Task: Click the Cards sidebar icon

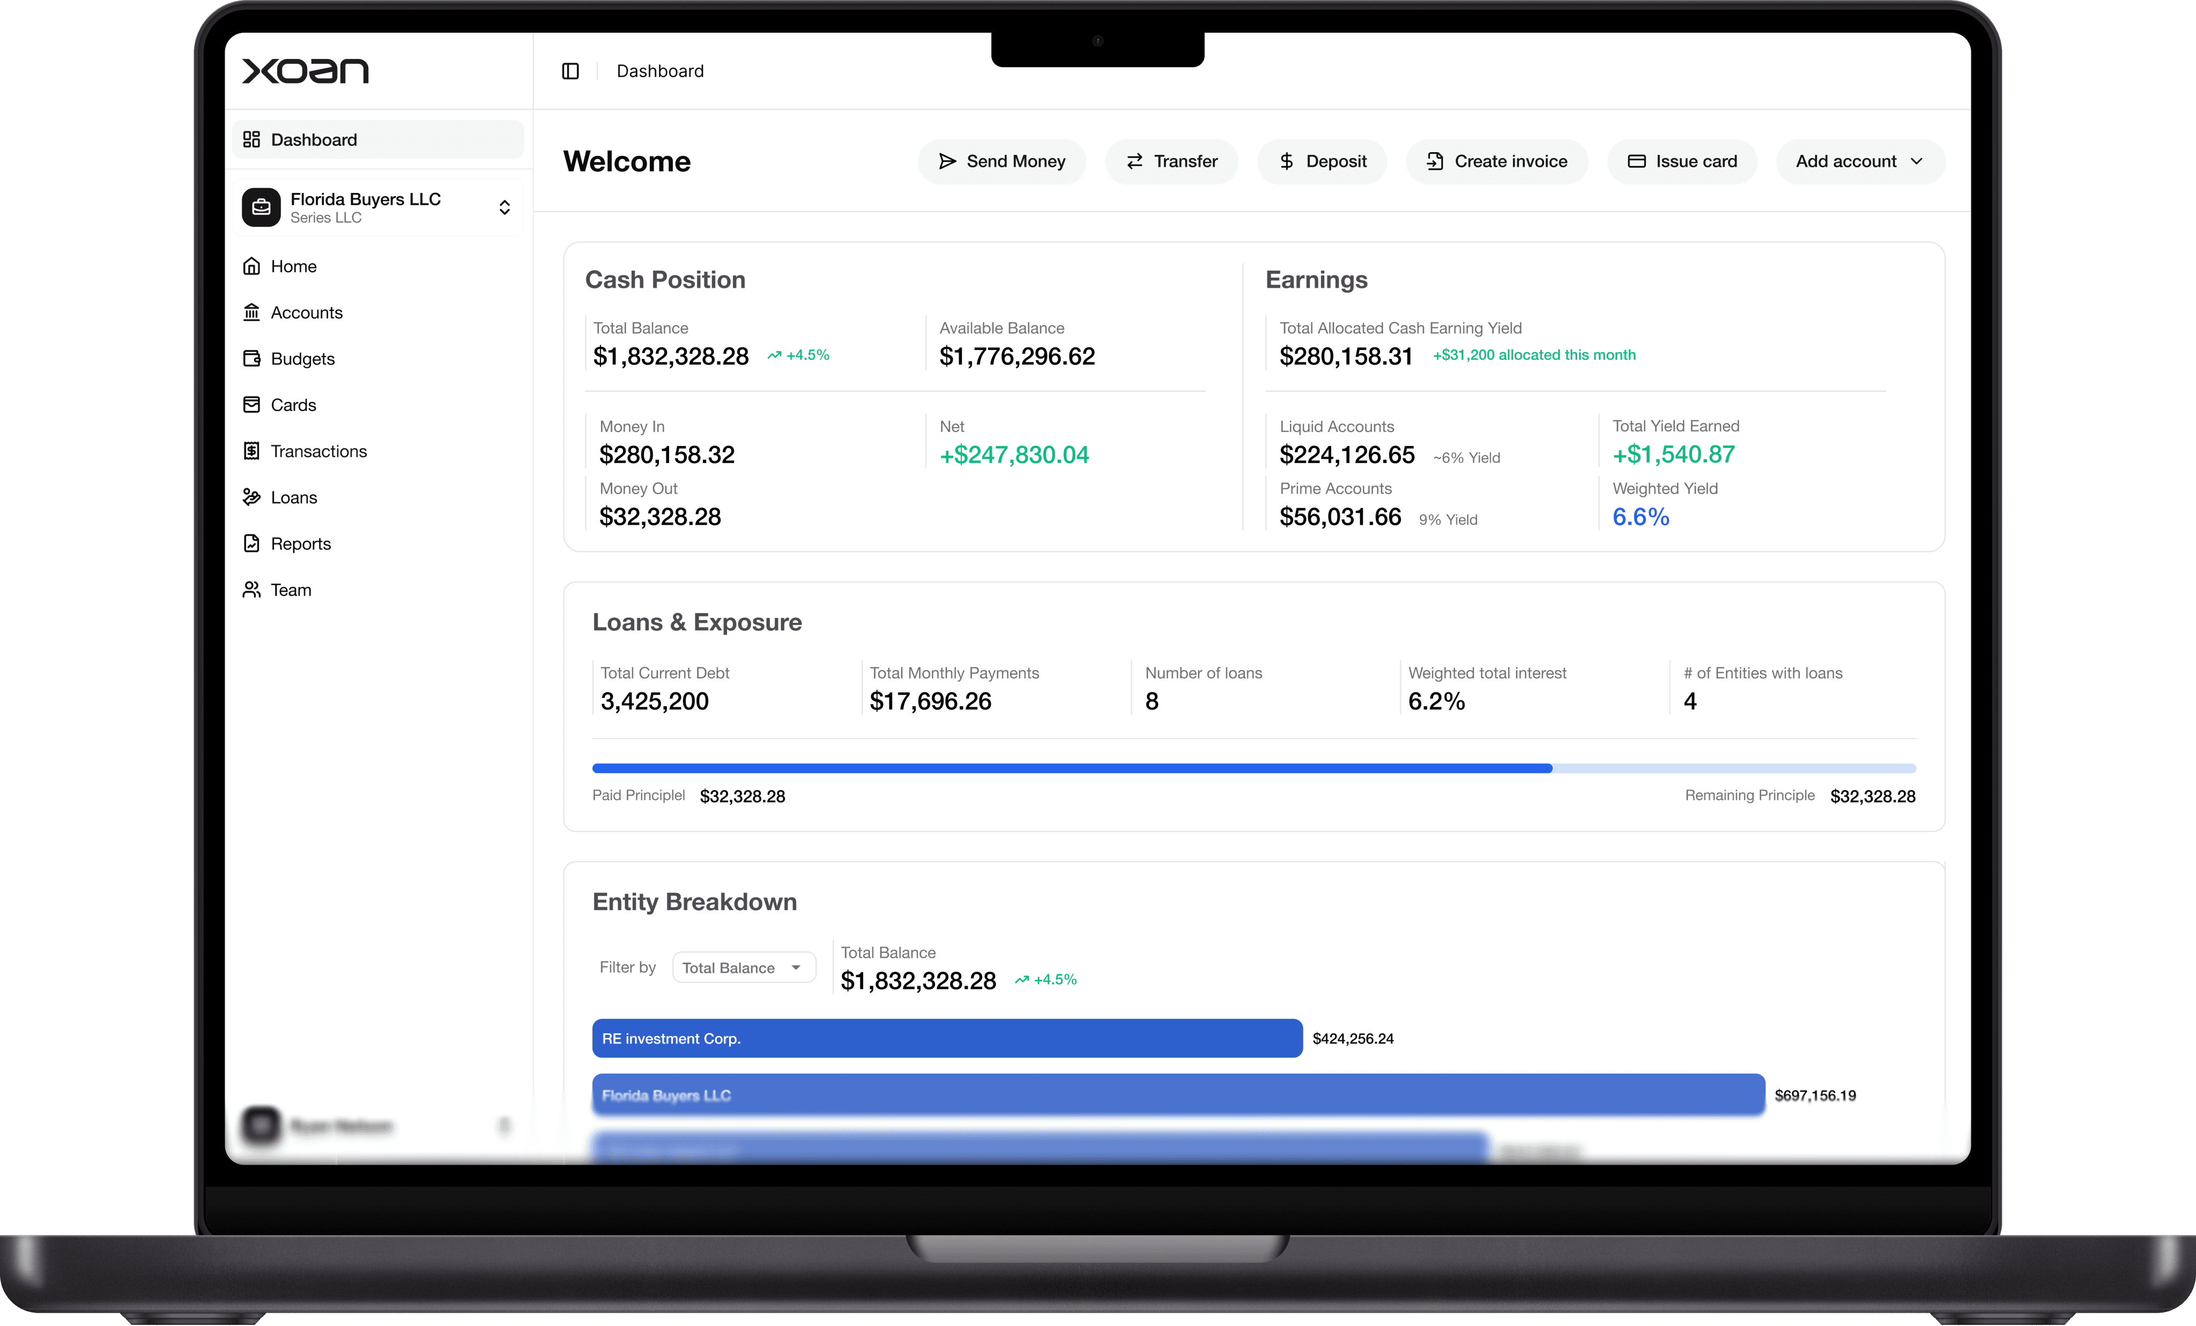Action: (x=252, y=405)
